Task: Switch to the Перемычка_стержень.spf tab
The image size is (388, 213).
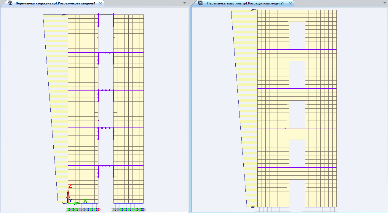Action: pos(55,3)
